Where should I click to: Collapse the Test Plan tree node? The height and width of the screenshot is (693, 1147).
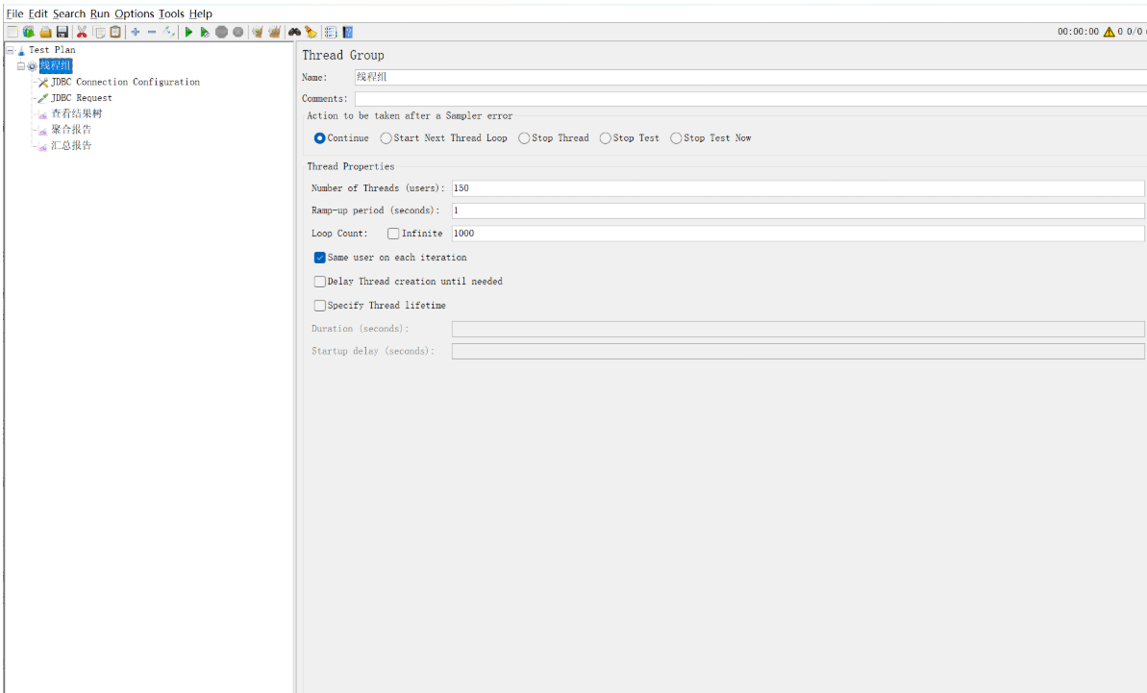click(x=11, y=50)
